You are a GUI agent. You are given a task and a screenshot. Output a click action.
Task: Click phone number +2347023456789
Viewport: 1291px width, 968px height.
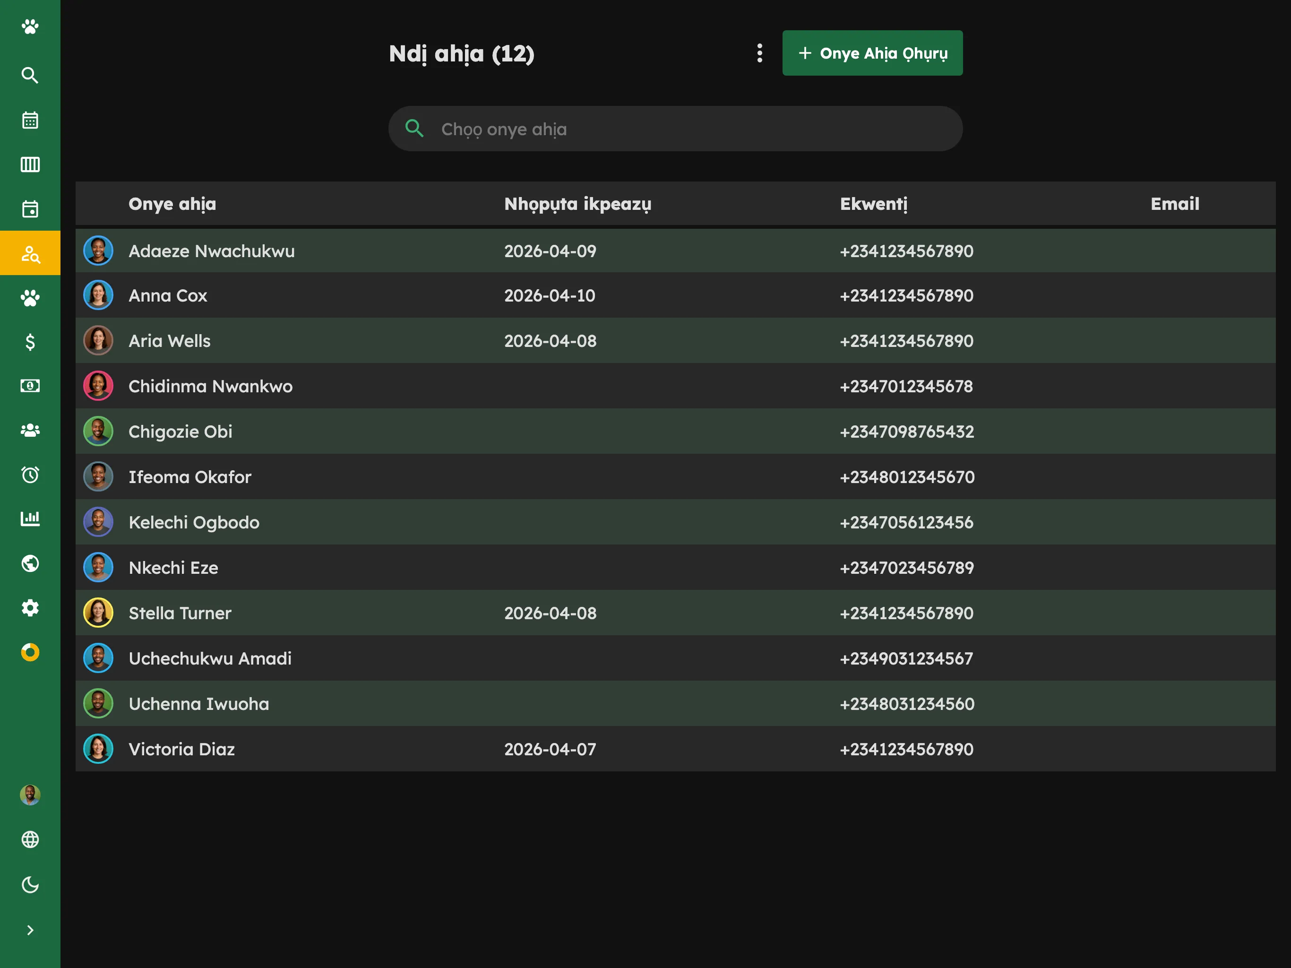point(907,568)
